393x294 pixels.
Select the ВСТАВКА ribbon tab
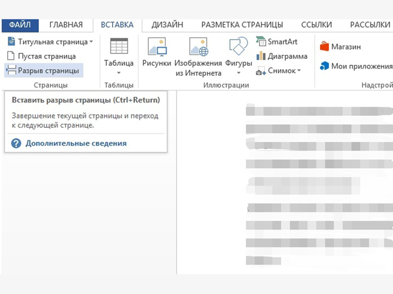click(x=117, y=25)
